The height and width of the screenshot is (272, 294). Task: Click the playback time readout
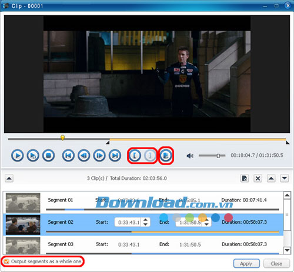coord(257,156)
